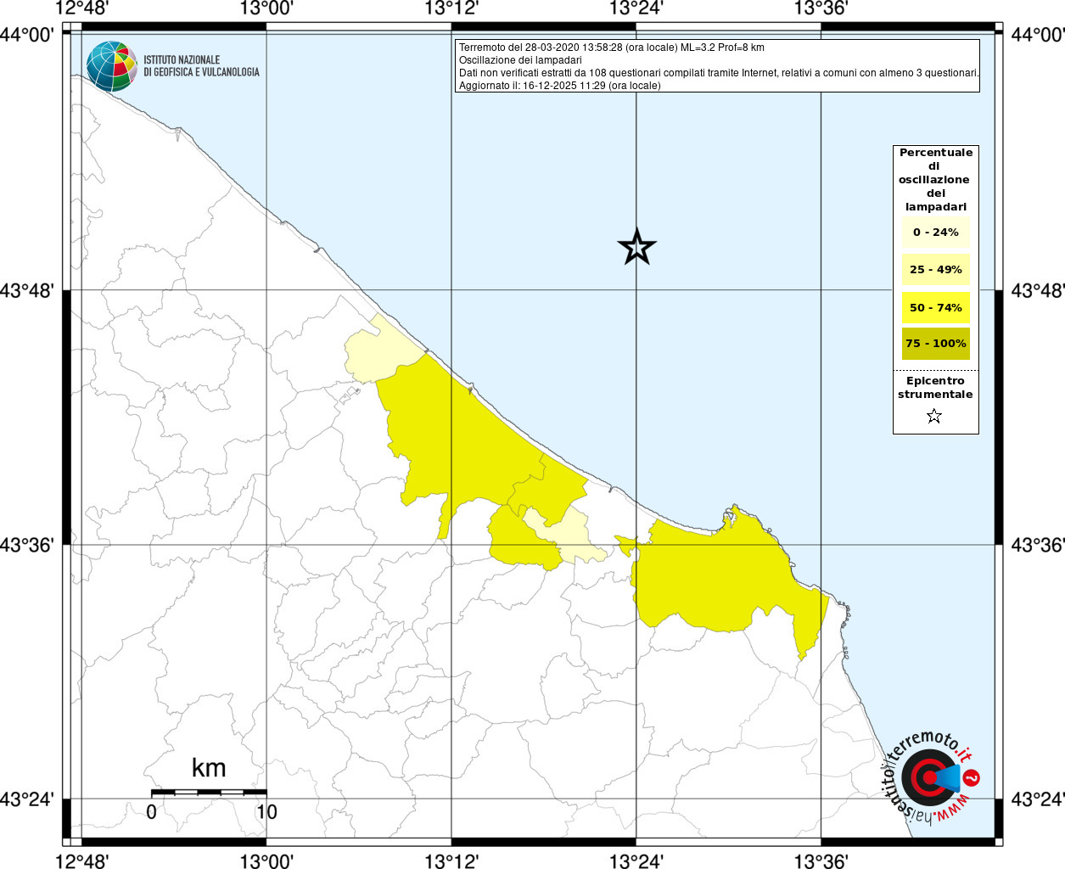The image size is (1065, 869).
Task: Select the 50 - 74% legend swatch
Action: [x=935, y=307]
